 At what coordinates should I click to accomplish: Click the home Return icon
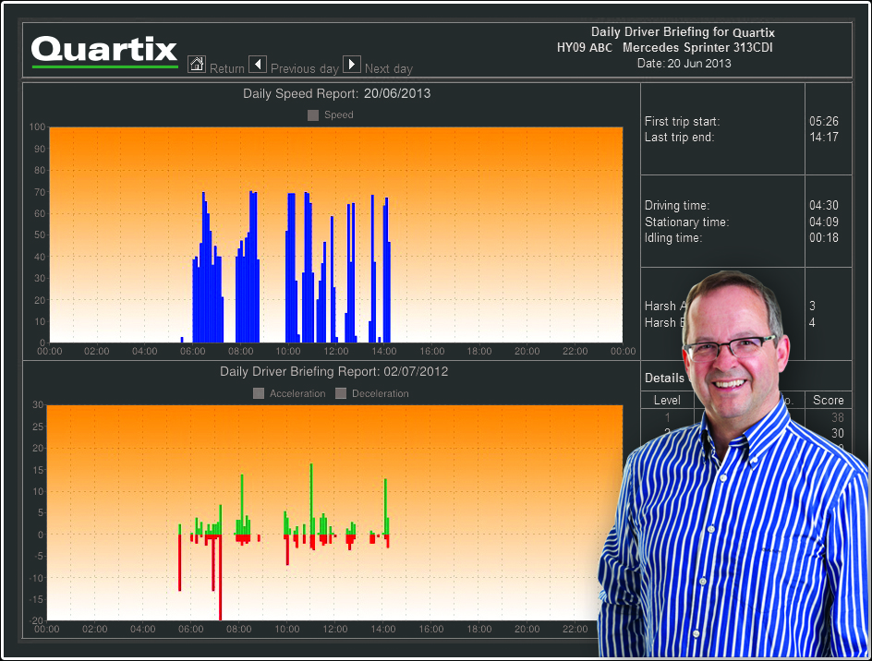tap(196, 64)
